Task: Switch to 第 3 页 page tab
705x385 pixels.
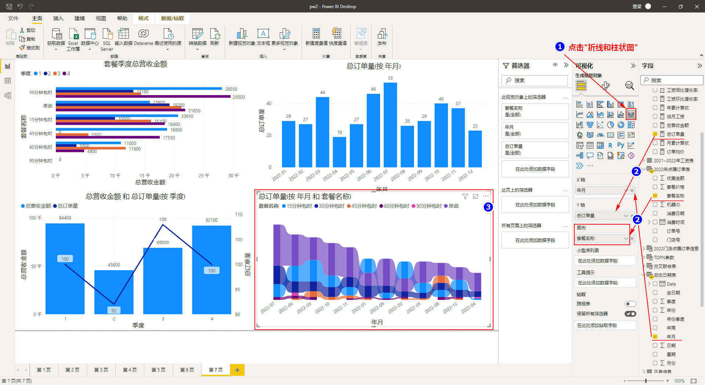Action: click(x=101, y=370)
